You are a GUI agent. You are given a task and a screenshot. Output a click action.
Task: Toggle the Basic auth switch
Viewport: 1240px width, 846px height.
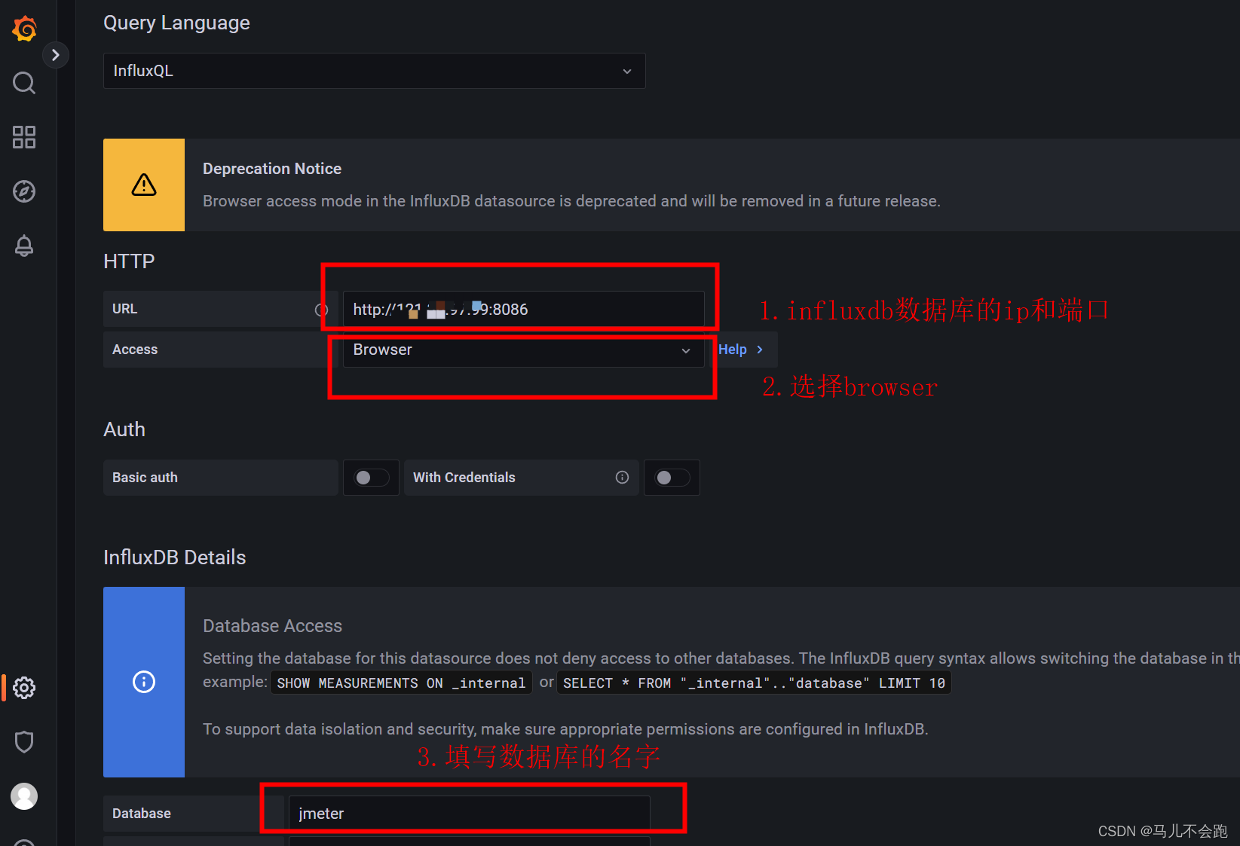point(372,478)
